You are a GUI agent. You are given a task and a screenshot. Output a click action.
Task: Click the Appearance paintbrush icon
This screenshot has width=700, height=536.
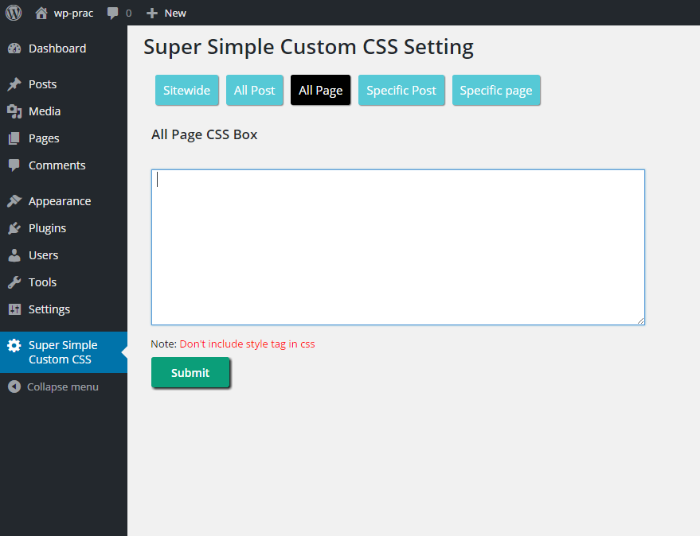pyautogui.click(x=14, y=201)
